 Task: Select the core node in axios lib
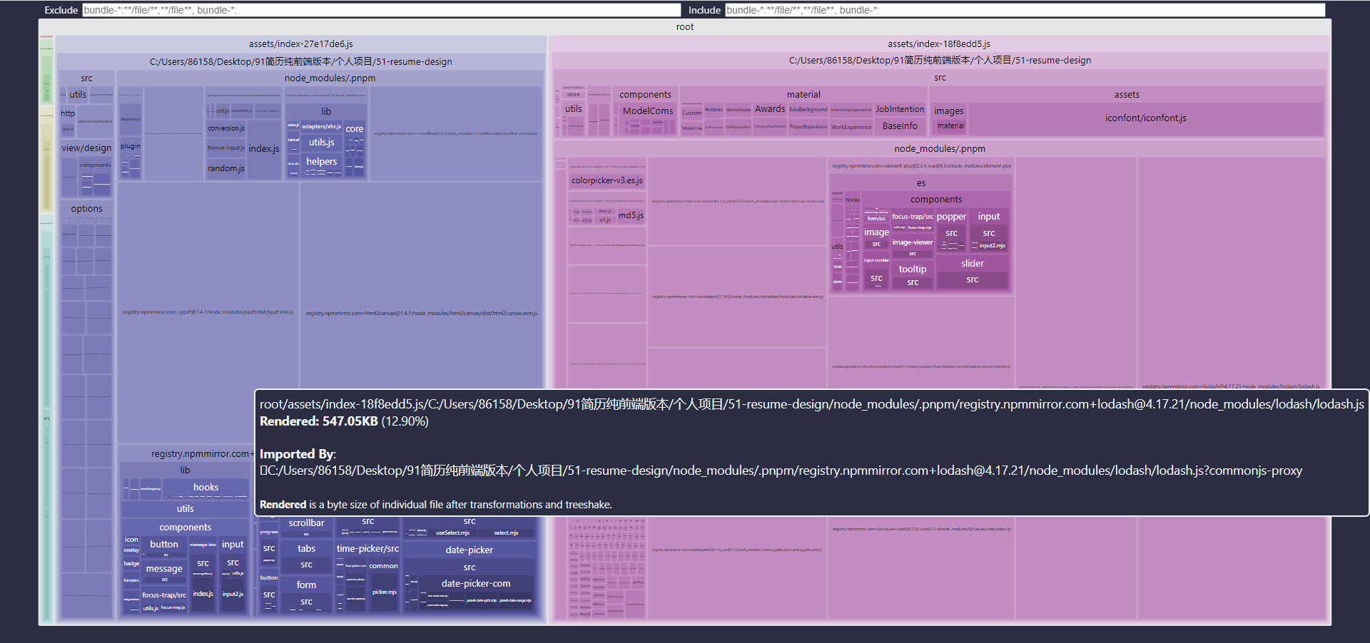[355, 129]
